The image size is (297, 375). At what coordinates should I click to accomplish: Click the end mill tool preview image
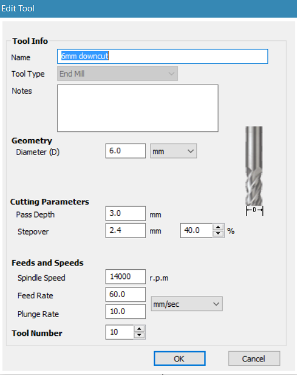(x=254, y=171)
